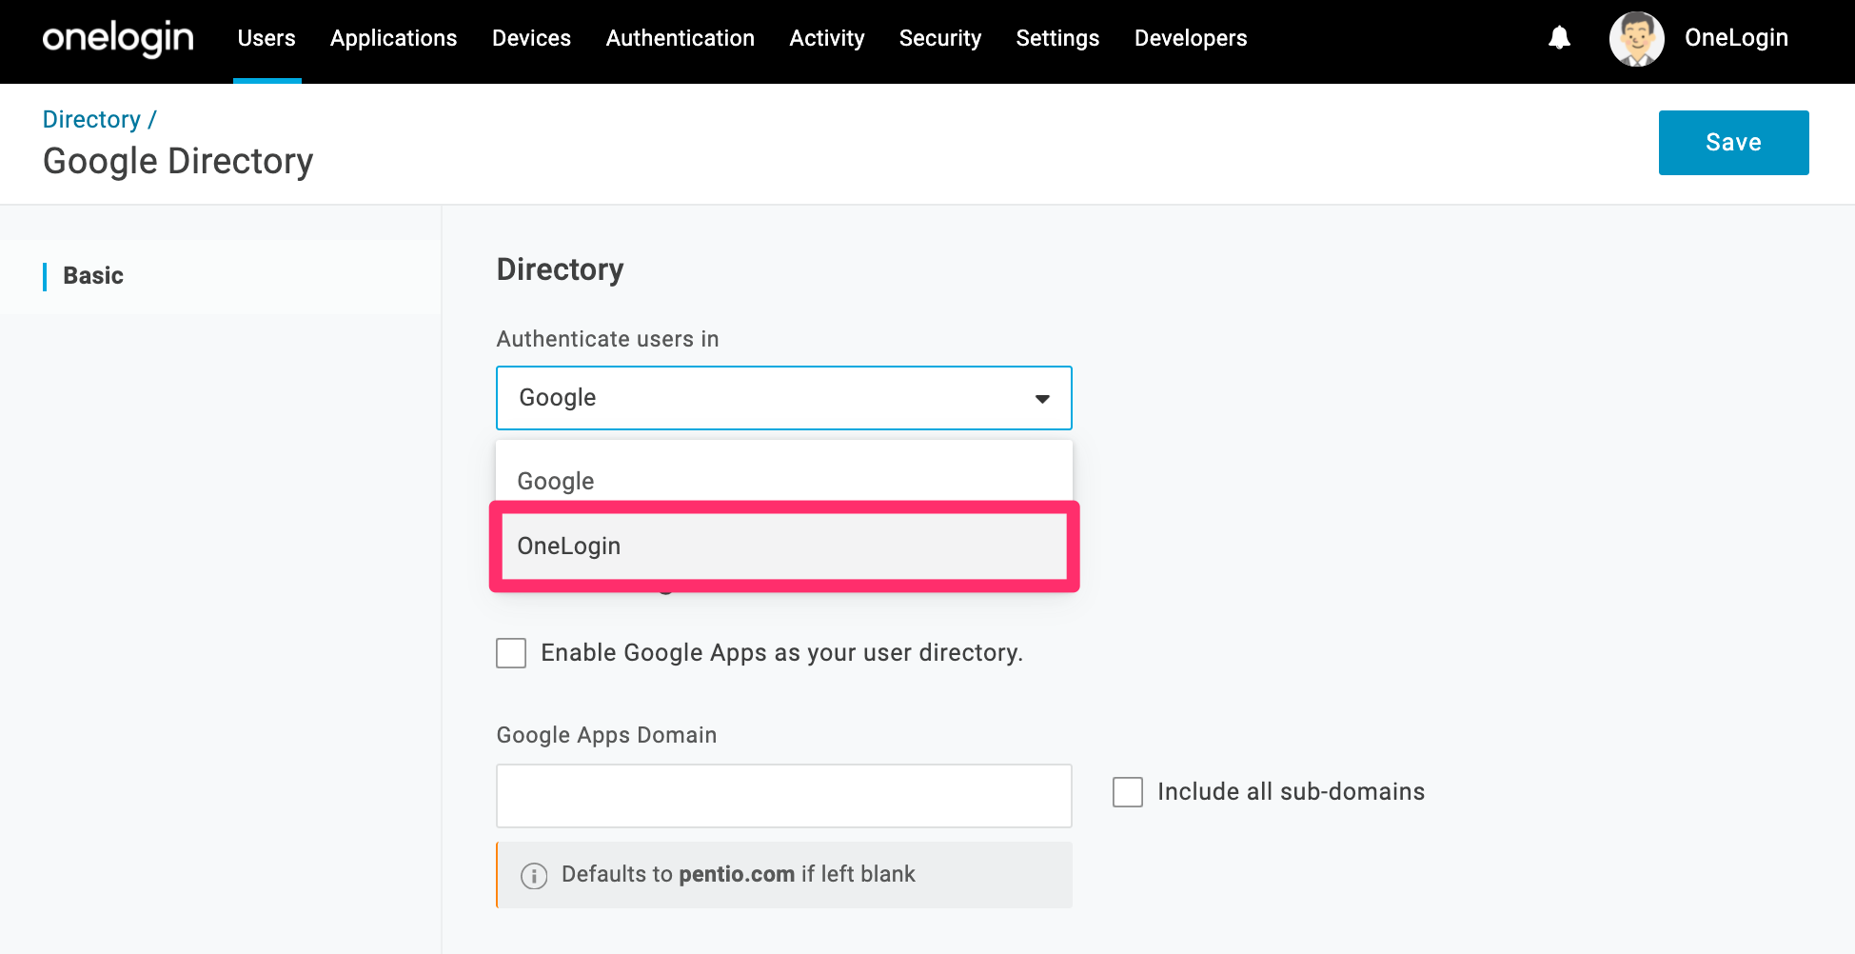Save the Google Directory settings

point(1734,143)
